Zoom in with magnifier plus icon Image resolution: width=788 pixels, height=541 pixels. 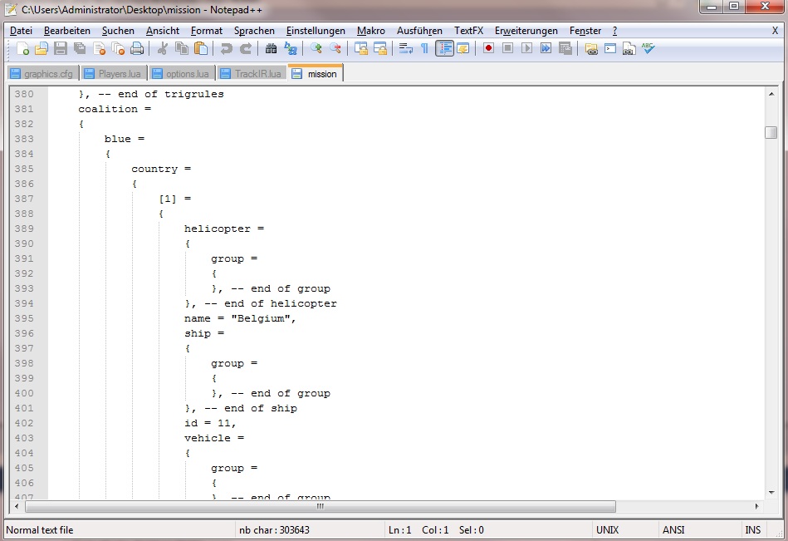(316, 48)
